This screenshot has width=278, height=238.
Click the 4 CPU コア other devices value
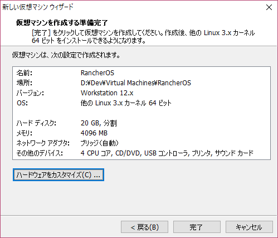[x=96, y=153]
